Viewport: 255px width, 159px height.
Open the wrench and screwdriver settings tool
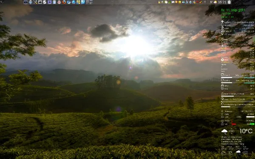[35, 2]
